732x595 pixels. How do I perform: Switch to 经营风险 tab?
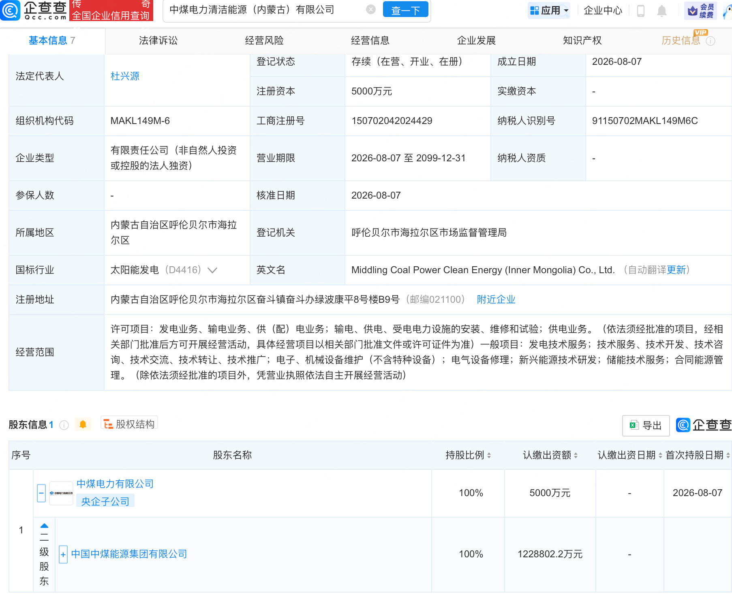[264, 41]
